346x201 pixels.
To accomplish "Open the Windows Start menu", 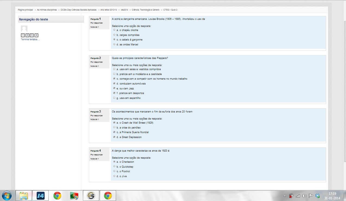I will click(7, 196).
